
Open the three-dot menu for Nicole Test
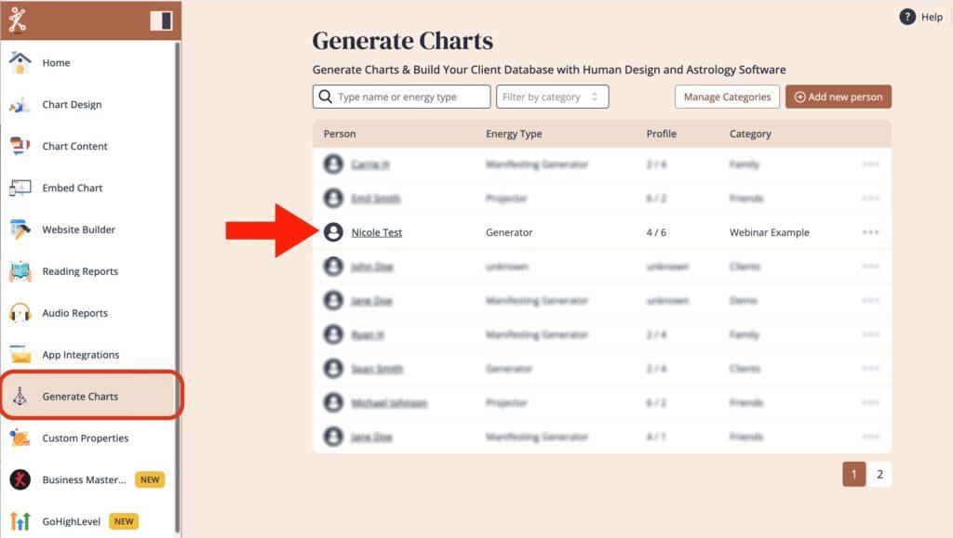click(870, 232)
